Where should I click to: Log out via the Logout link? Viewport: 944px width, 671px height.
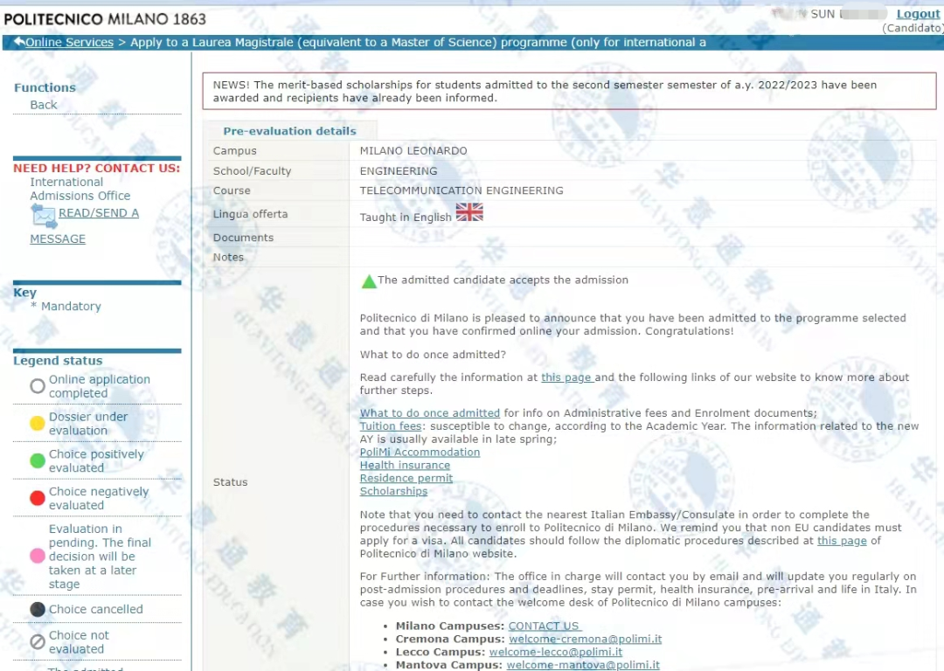(918, 14)
